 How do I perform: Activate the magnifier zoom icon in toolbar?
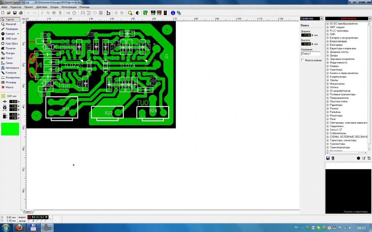pyautogui.click(x=130, y=13)
